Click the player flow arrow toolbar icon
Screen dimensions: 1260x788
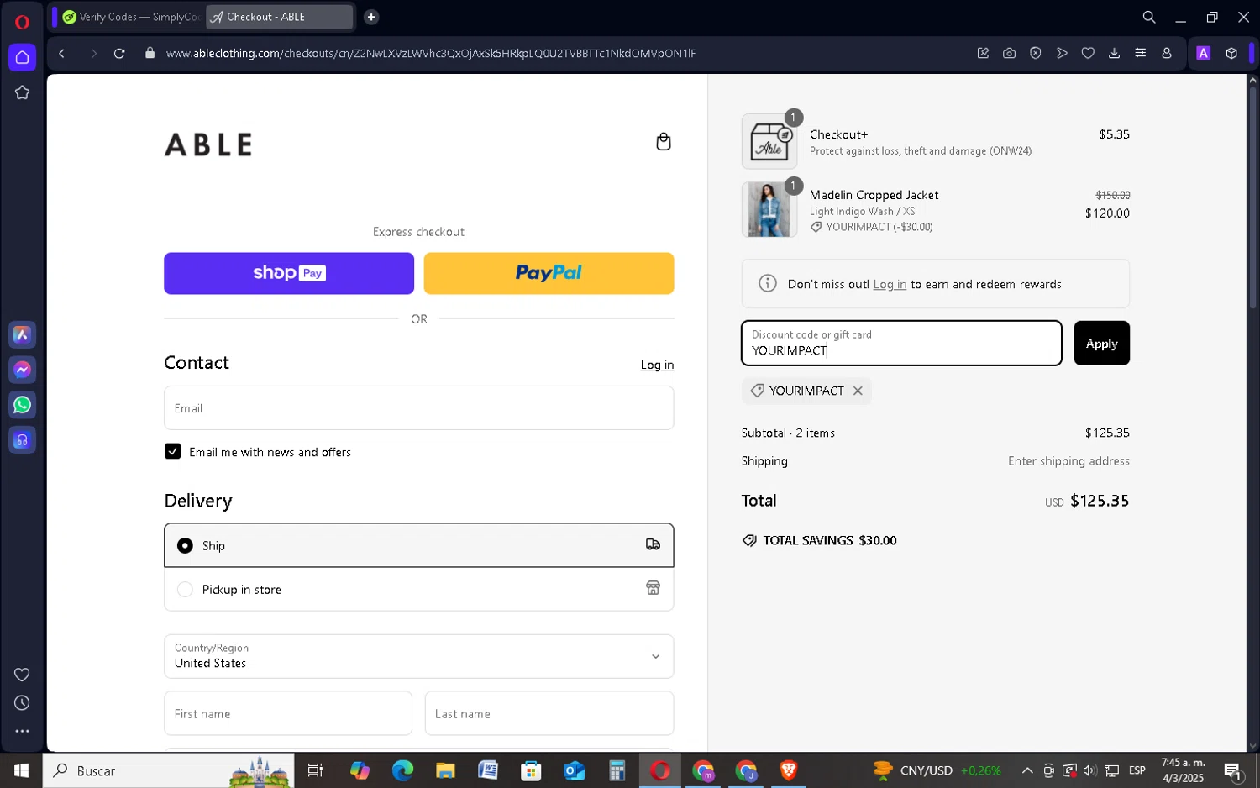coord(1062,53)
